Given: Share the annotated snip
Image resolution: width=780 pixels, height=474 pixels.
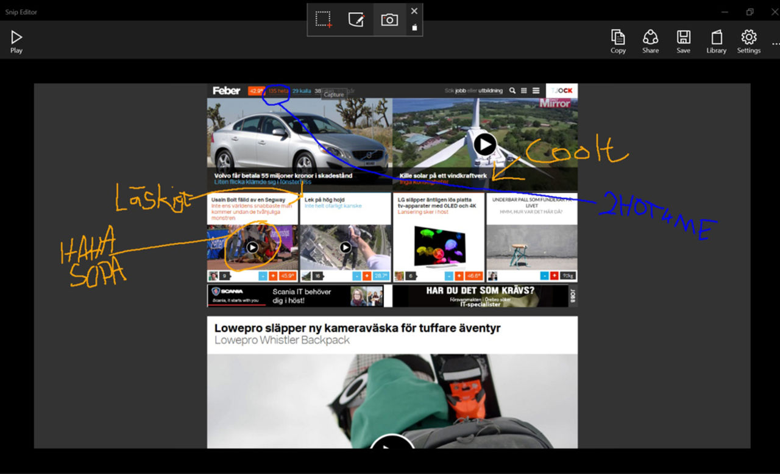Looking at the screenshot, I should coord(650,41).
